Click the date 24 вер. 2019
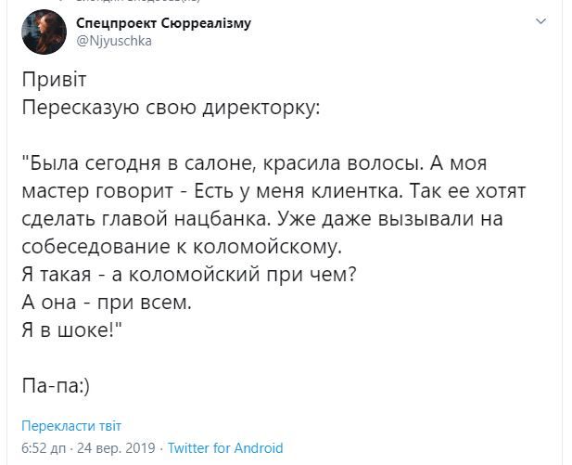This screenshot has height=465, width=572. tap(117, 448)
